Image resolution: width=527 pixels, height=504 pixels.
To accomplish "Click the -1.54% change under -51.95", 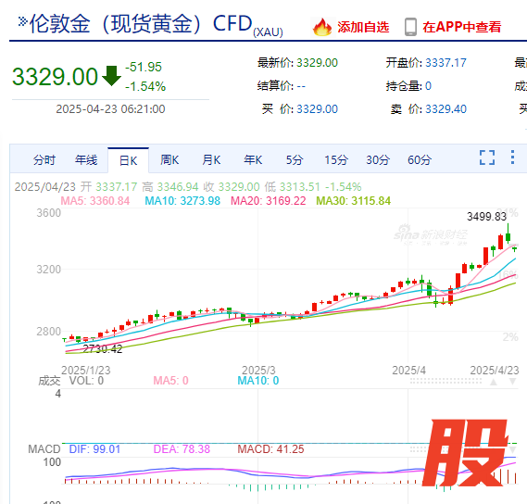I will point(145,87).
